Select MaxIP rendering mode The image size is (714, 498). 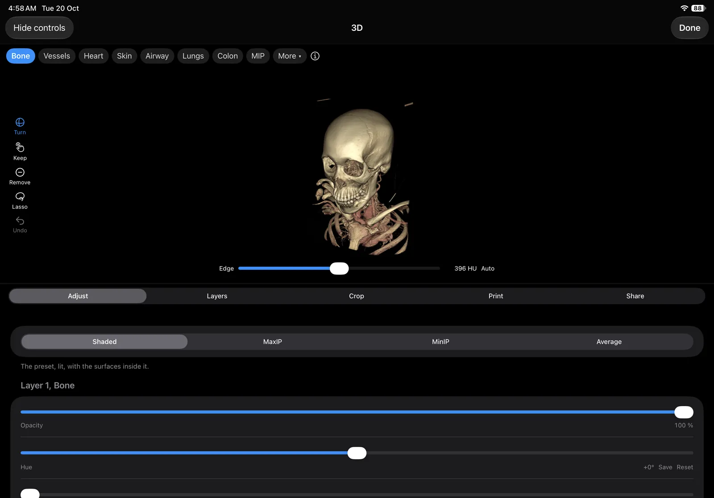(x=272, y=342)
